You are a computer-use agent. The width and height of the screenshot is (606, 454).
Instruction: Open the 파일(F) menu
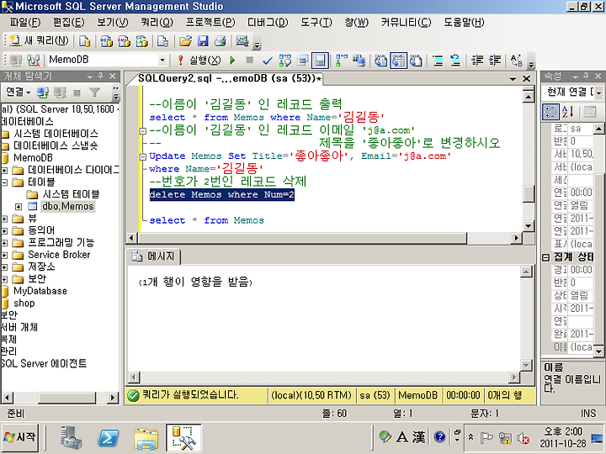point(25,23)
